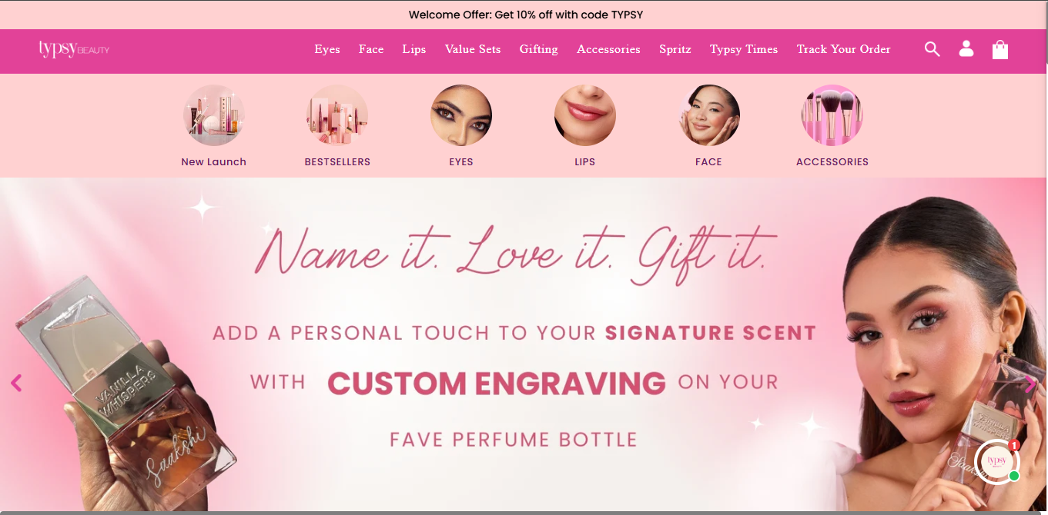Open Typsy Times in navigation bar

(x=744, y=49)
